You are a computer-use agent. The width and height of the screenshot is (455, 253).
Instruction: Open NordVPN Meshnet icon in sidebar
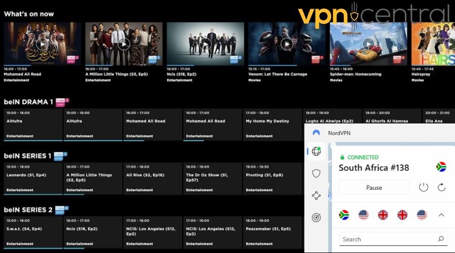[316, 195]
